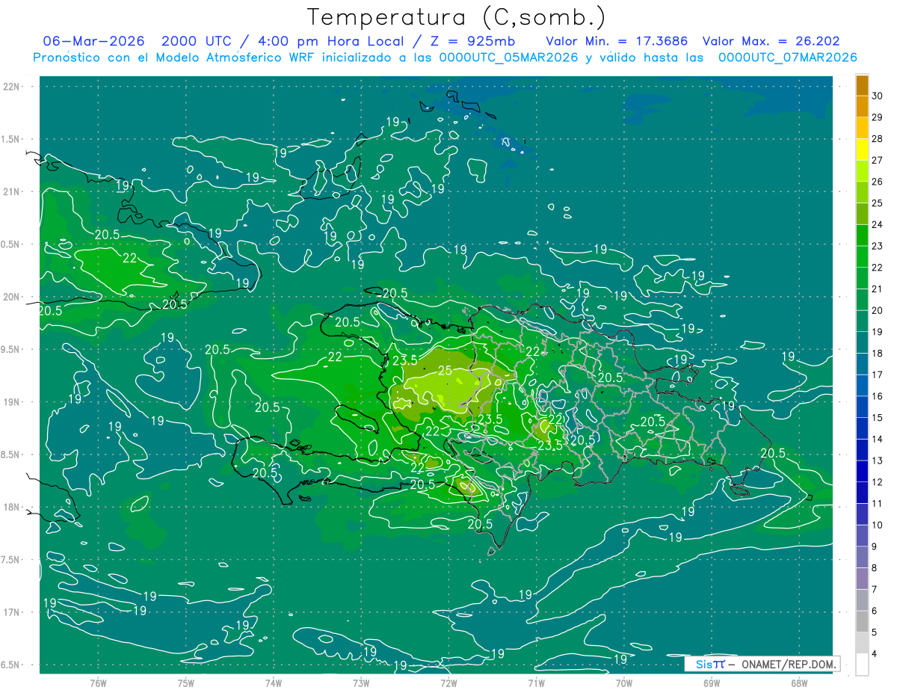Click the 75W longitude axis label
The width and height of the screenshot is (897, 693).
[x=186, y=683]
